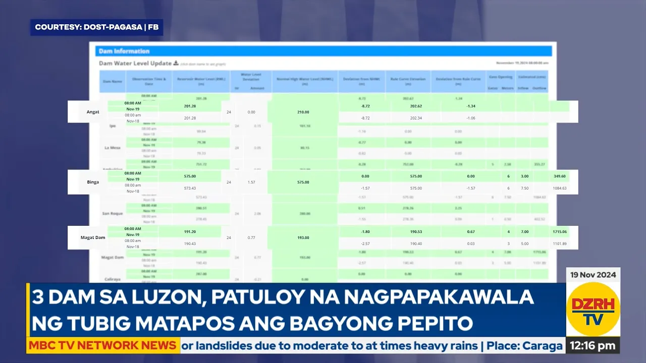
Task: Open the La Mesa dam name link
Action: 113,148
